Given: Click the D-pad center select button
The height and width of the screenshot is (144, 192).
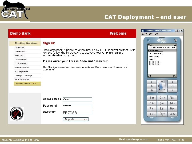Looking at the screenshot, I should (x=162, y=86).
